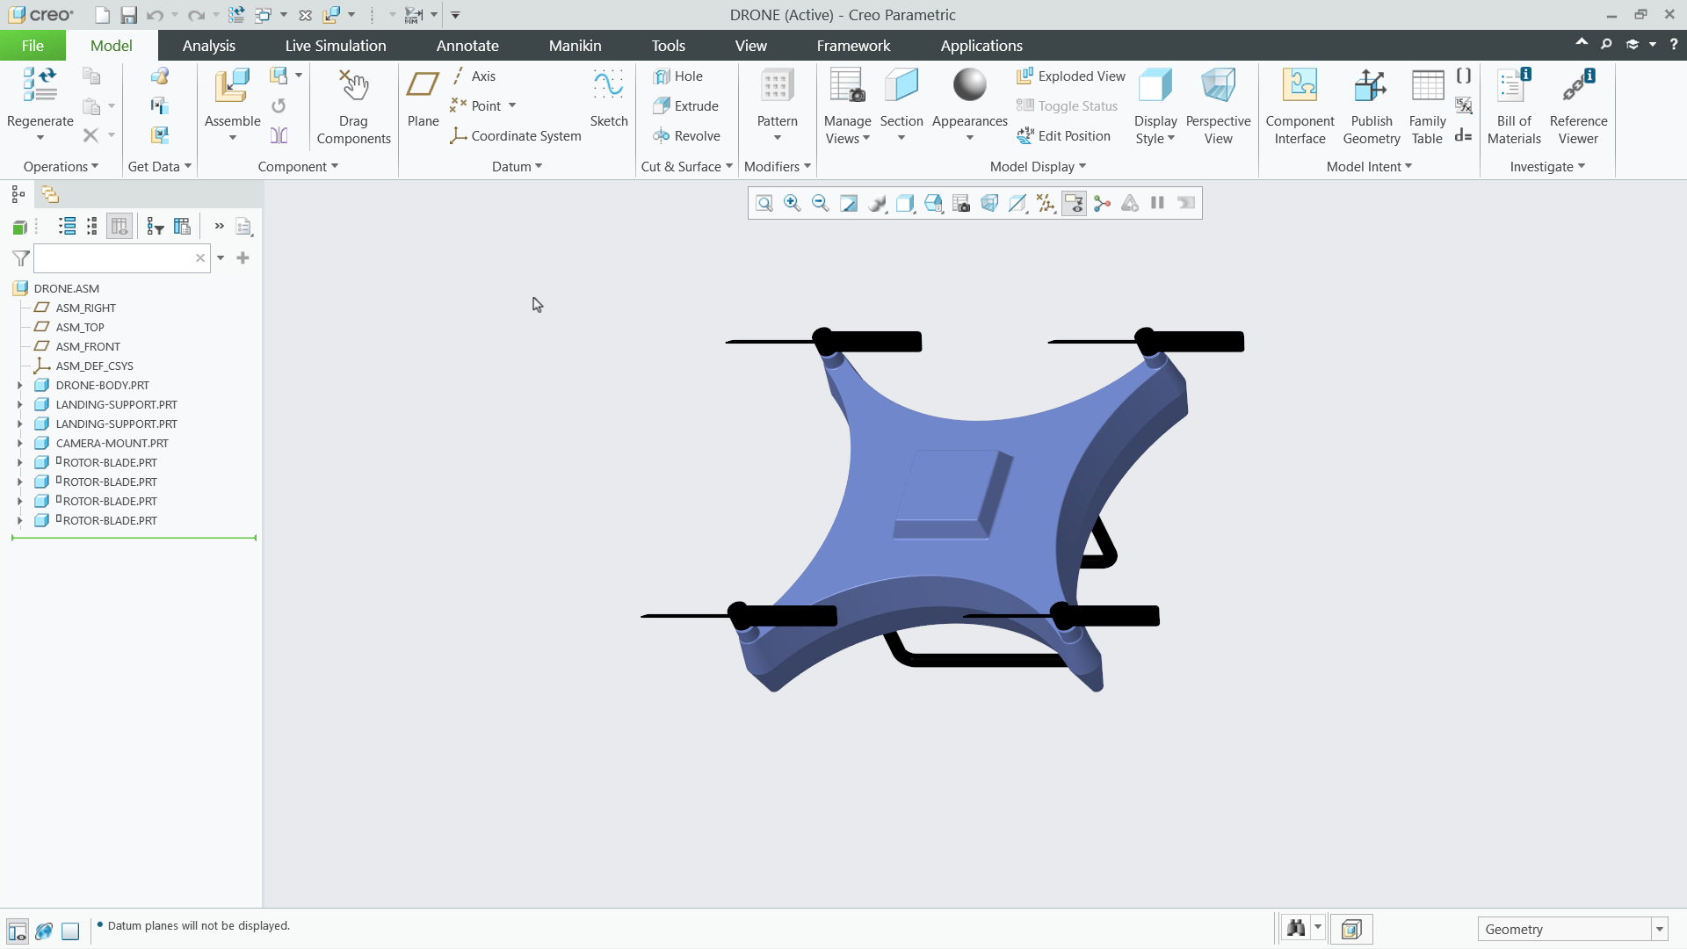Start the Pattern tool
The width and height of the screenshot is (1687, 949).
pyautogui.click(x=777, y=97)
